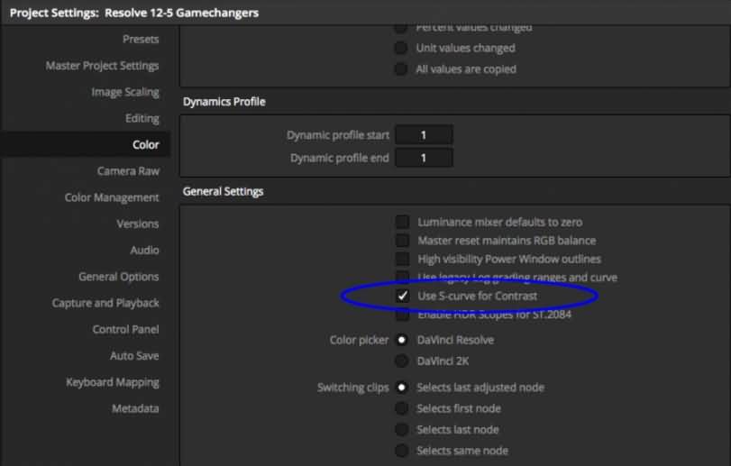Select the Unit values changed option
This screenshot has width=731, height=466.
[401, 48]
